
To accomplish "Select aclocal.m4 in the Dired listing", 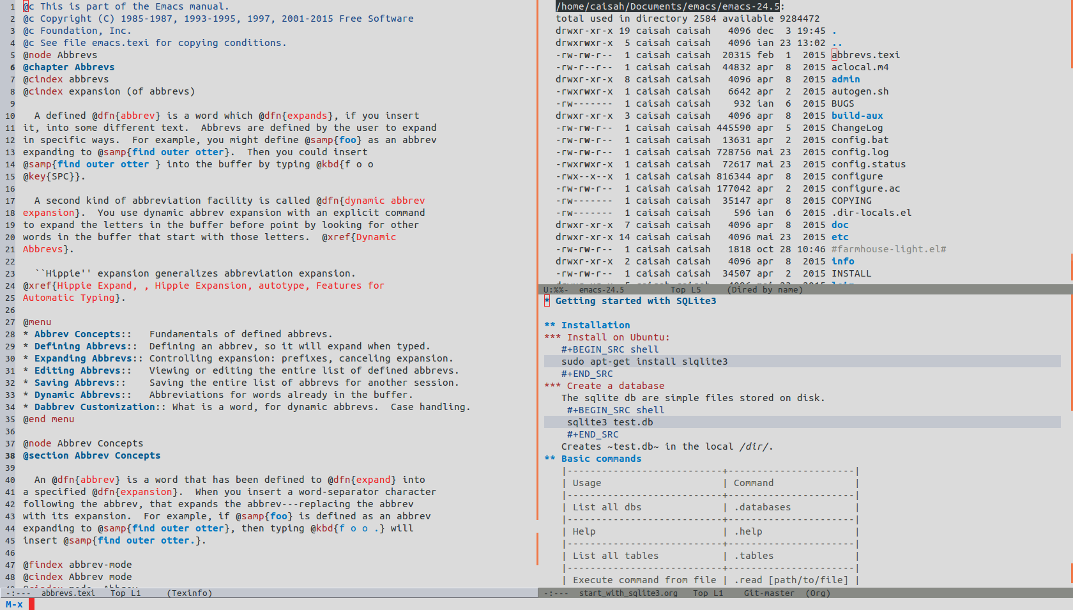I will [860, 67].
